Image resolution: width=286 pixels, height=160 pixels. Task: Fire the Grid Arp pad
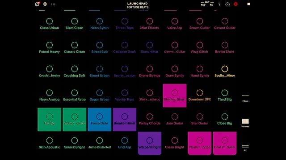[x=125, y=143]
